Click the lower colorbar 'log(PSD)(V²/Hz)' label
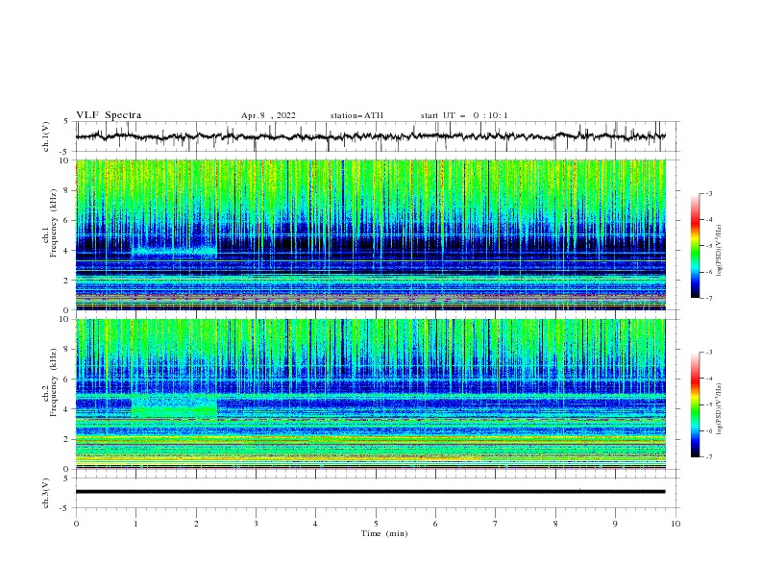761x588 pixels. coord(719,408)
